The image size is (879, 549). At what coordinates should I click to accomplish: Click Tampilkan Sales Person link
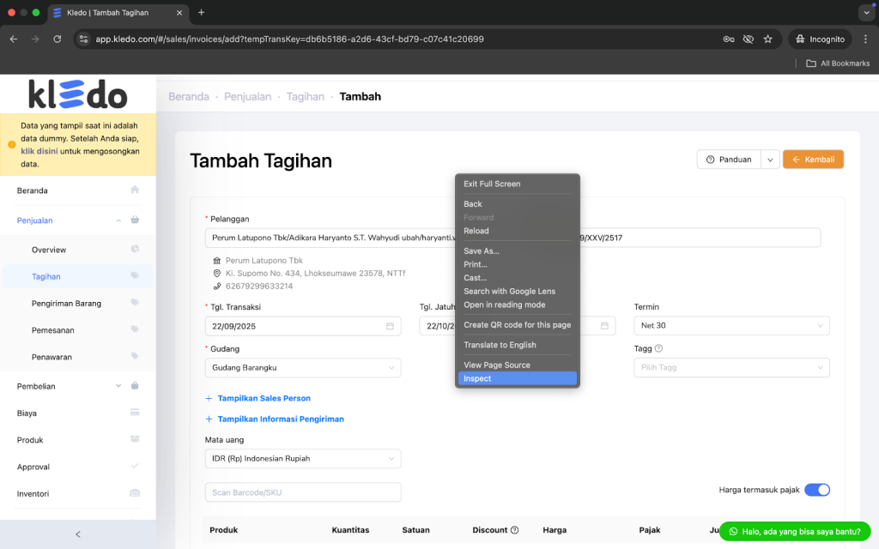264,398
